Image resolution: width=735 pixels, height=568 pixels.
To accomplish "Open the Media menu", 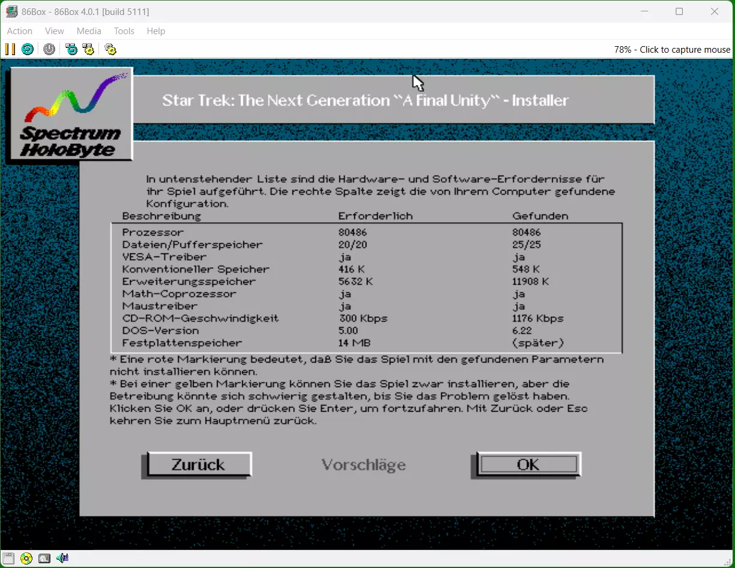I will coord(89,31).
